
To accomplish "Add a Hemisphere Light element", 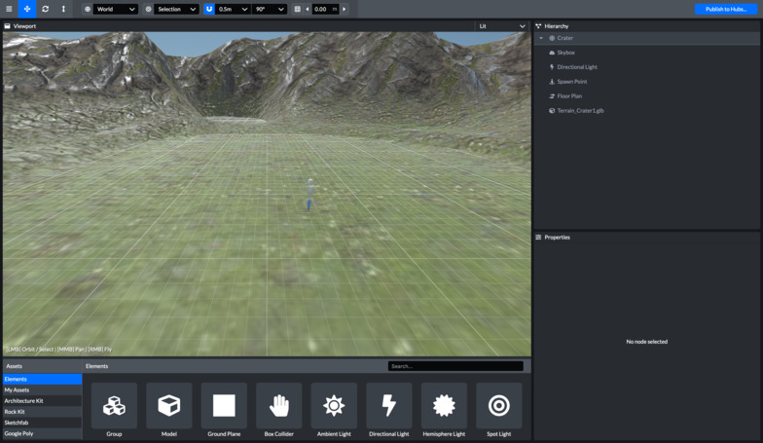I will [x=444, y=406].
